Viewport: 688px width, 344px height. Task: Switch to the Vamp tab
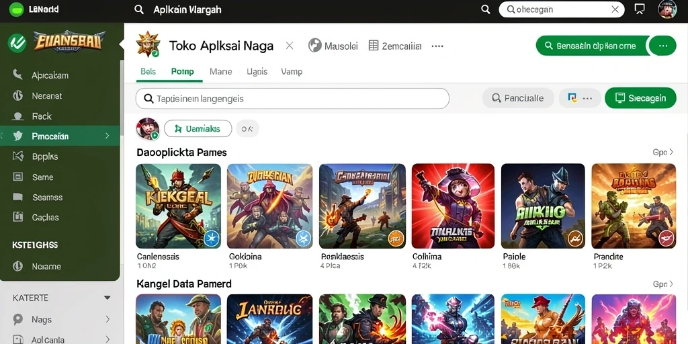pos(292,71)
